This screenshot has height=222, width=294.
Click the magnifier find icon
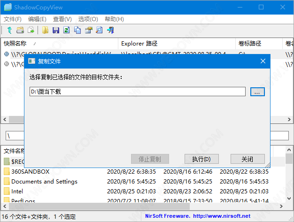click(x=99, y=30)
